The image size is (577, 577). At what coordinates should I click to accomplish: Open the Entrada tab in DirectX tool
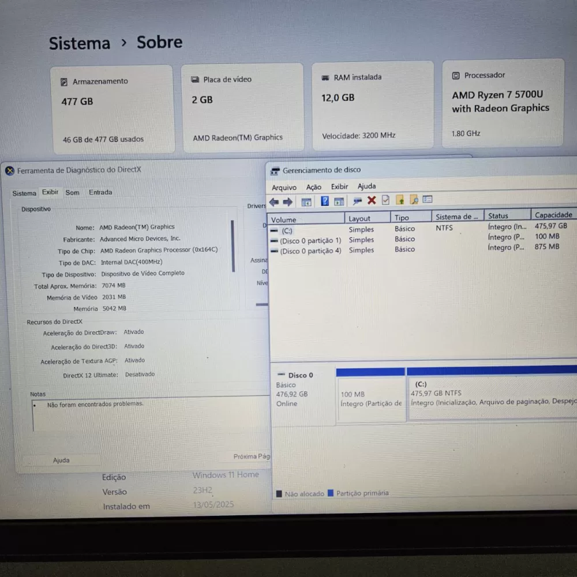[x=100, y=192]
